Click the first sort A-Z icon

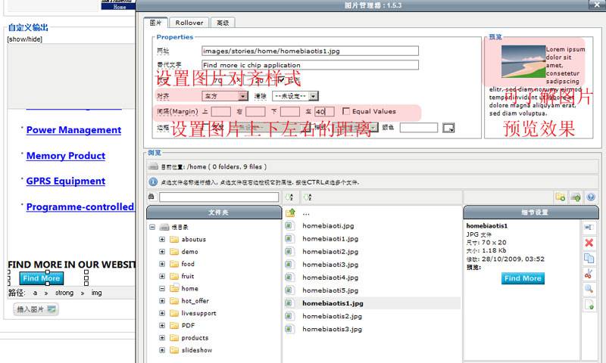[289, 197]
